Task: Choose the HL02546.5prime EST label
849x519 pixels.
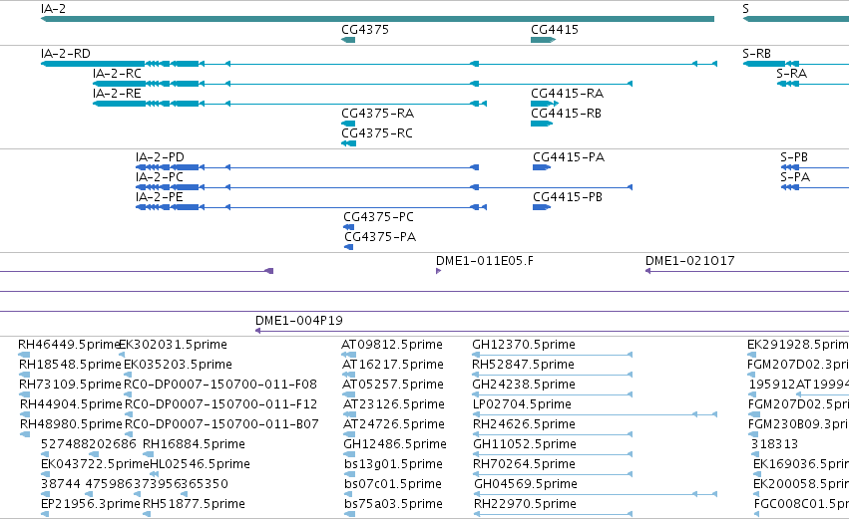Action: (200, 465)
